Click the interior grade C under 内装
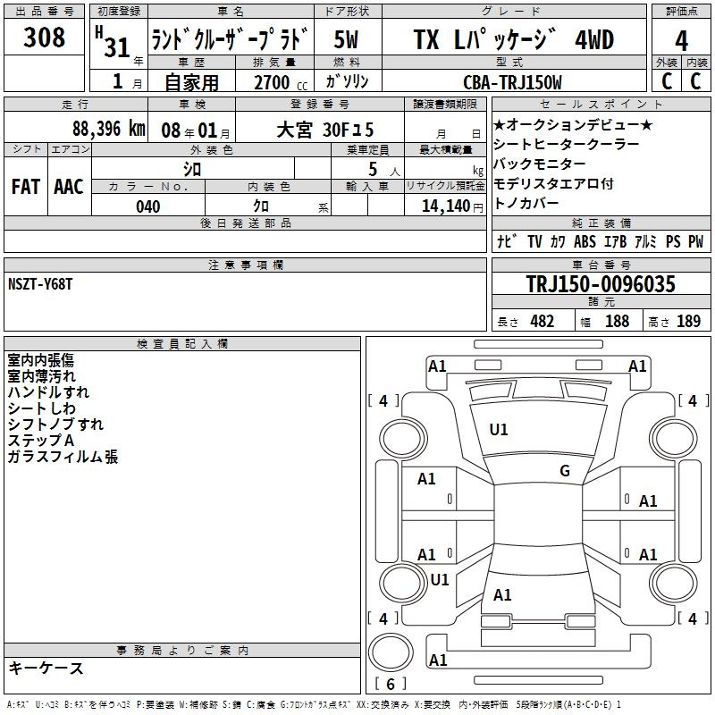The height and width of the screenshot is (715, 715). point(696,81)
